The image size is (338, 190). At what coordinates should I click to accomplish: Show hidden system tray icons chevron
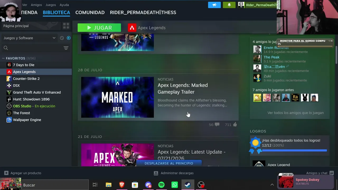pos(272,185)
